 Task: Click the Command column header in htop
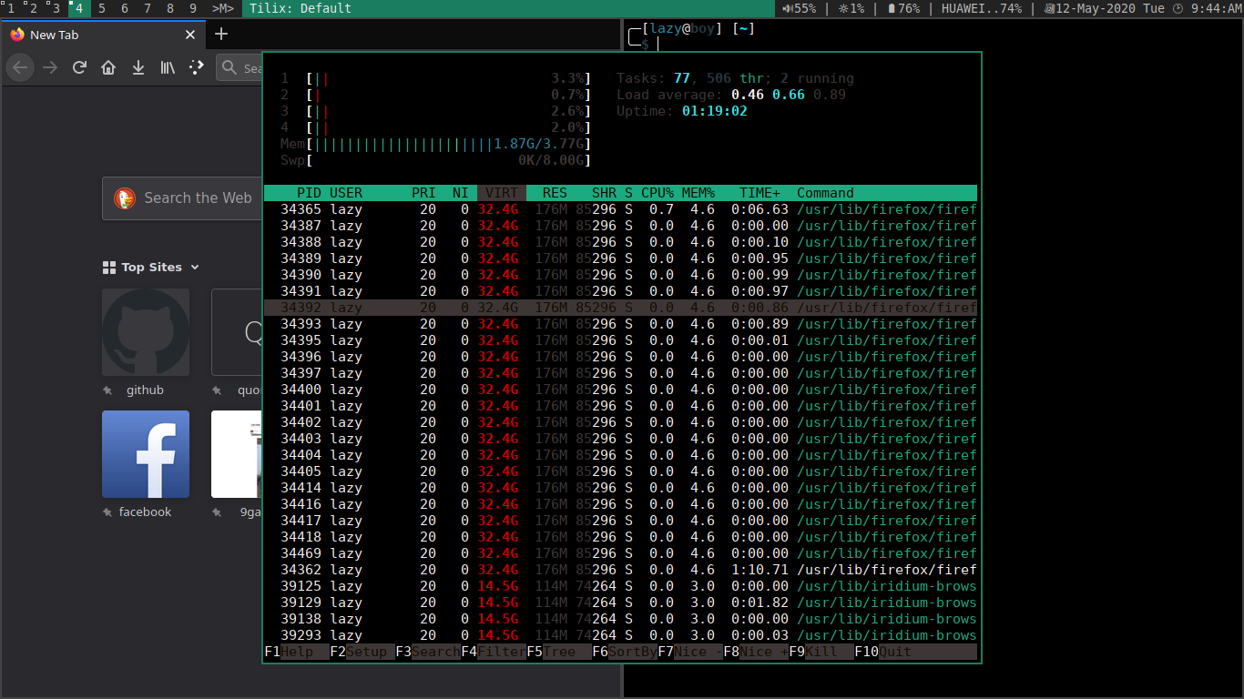point(825,193)
